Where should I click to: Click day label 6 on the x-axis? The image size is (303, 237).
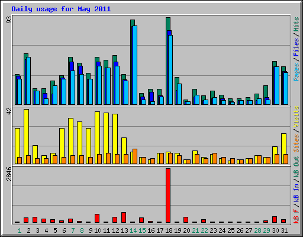(64, 230)
